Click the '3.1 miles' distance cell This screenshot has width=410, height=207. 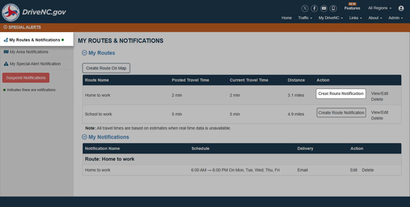point(296,95)
